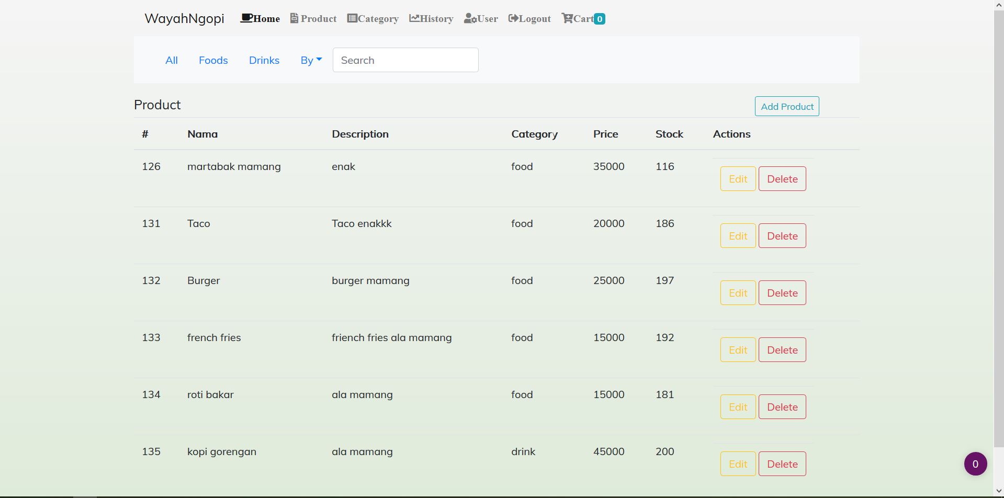Edit the french fries product

click(738, 350)
